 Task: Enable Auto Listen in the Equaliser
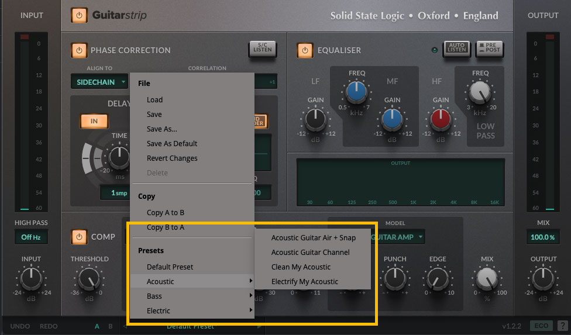[457, 49]
